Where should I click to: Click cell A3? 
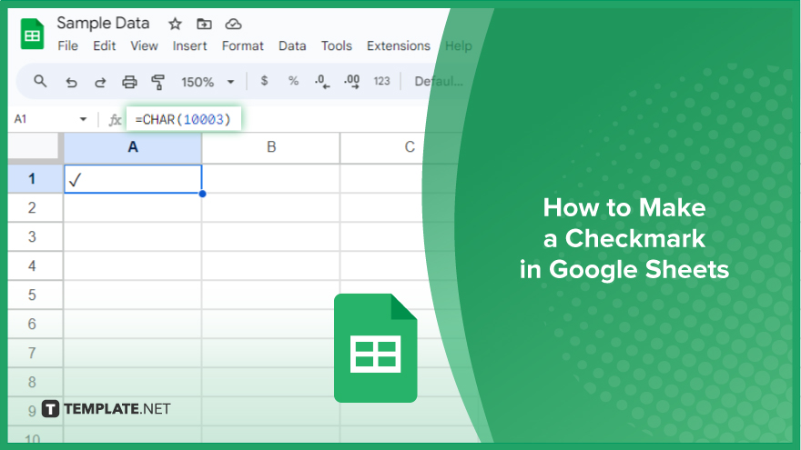(133, 236)
